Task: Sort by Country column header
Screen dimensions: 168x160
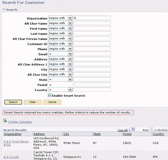Action: 158,134
